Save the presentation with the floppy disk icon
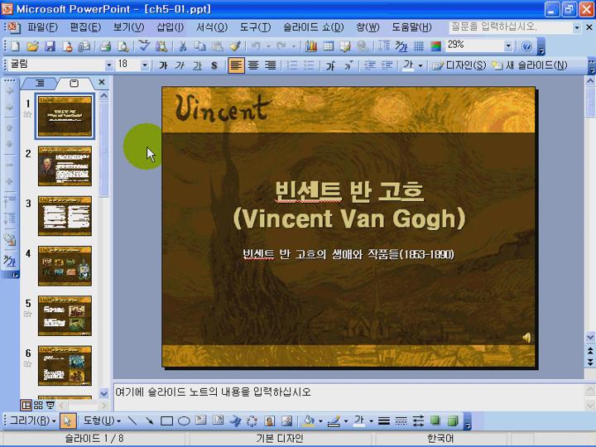596x447 pixels. coord(50,46)
